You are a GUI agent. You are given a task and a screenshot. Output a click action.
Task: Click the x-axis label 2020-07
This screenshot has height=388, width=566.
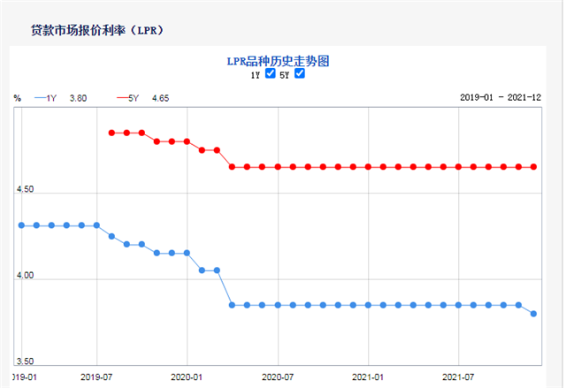(x=278, y=377)
